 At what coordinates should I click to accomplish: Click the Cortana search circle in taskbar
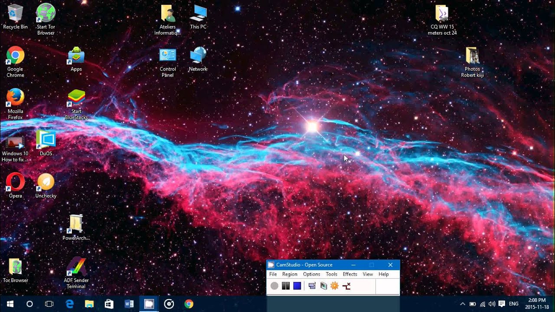coord(29,304)
